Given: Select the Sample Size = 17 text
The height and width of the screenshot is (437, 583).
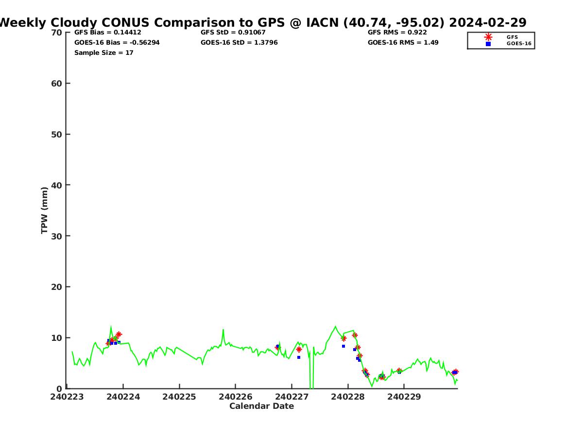Looking at the screenshot, I should pos(103,53).
